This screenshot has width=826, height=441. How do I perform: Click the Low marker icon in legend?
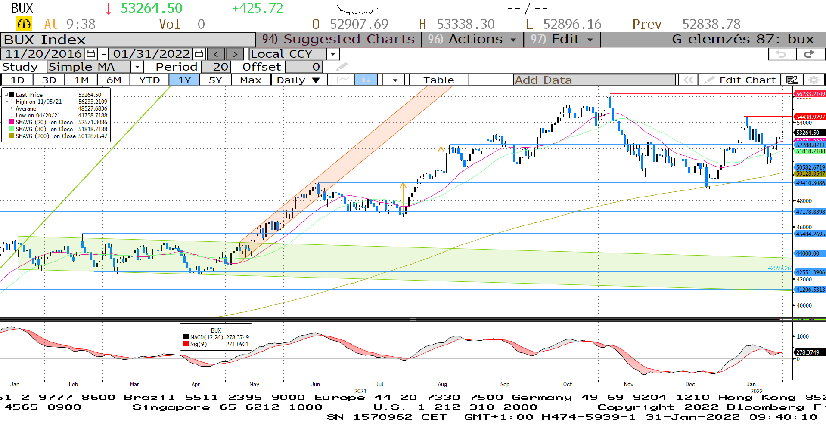tap(12, 115)
